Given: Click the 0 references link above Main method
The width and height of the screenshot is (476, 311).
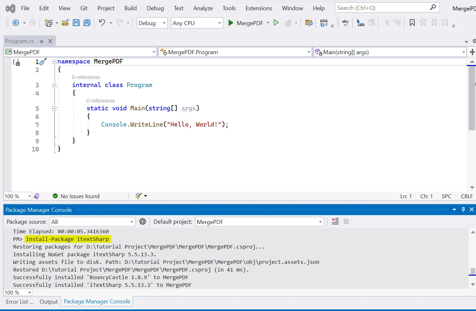Looking at the screenshot, I should click(x=101, y=101).
